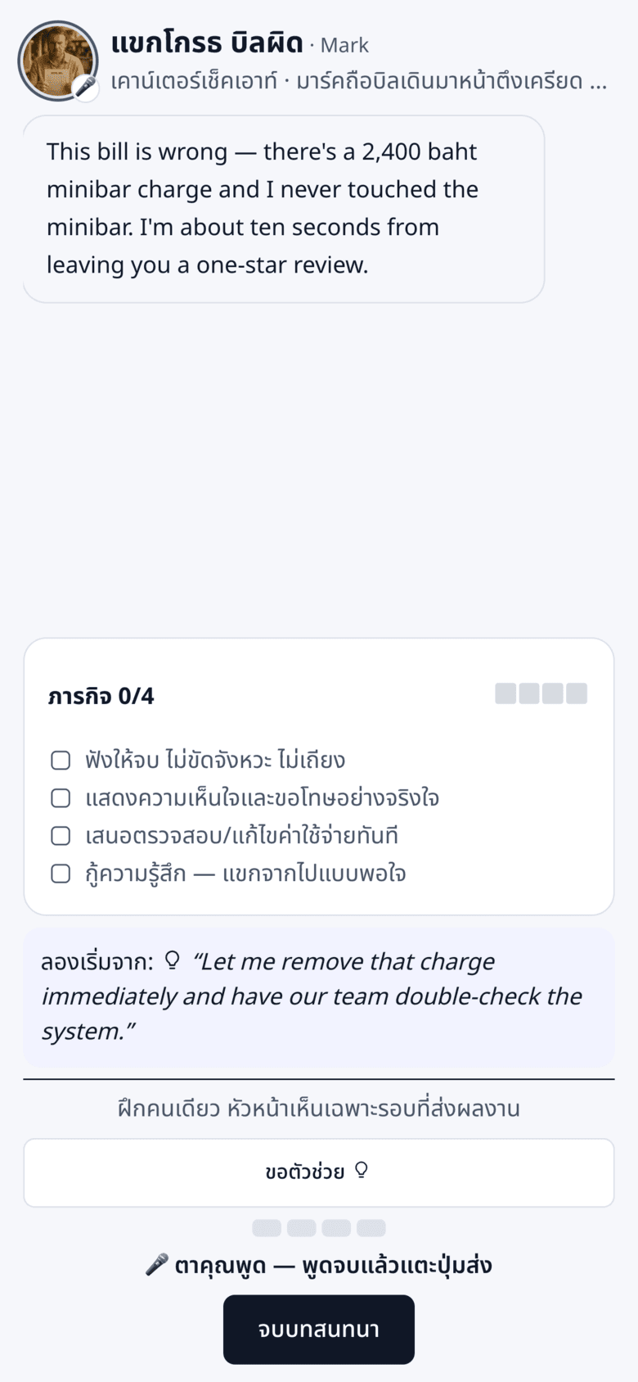Click the lightbulb icon in the suggestion box
This screenshot has height=1382, width=638.
coord(172,960)
